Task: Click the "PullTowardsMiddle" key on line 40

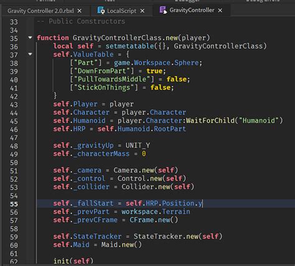Action: [x=112, y=79]
